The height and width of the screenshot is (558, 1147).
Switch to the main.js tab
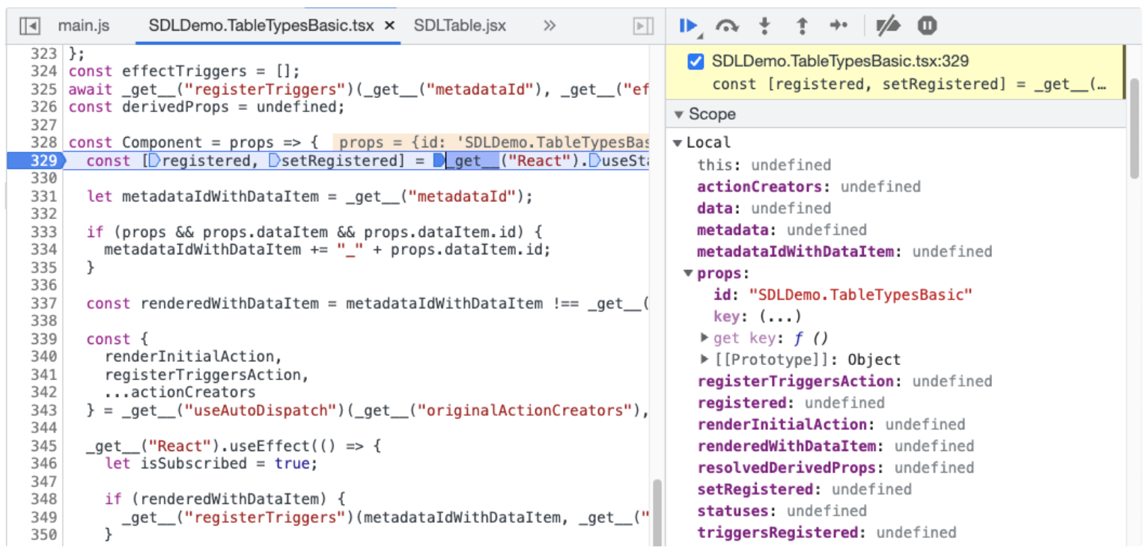(83, 25)
